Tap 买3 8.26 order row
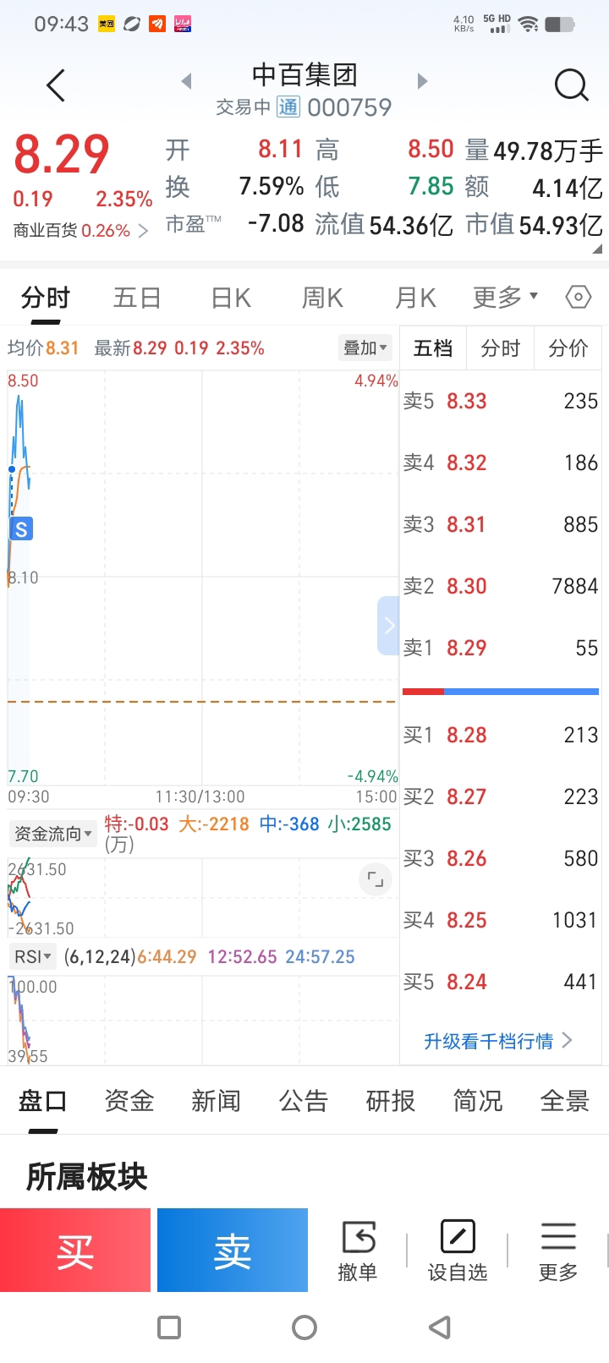The height and width of the screenshot is (1363, 609). 501,858
